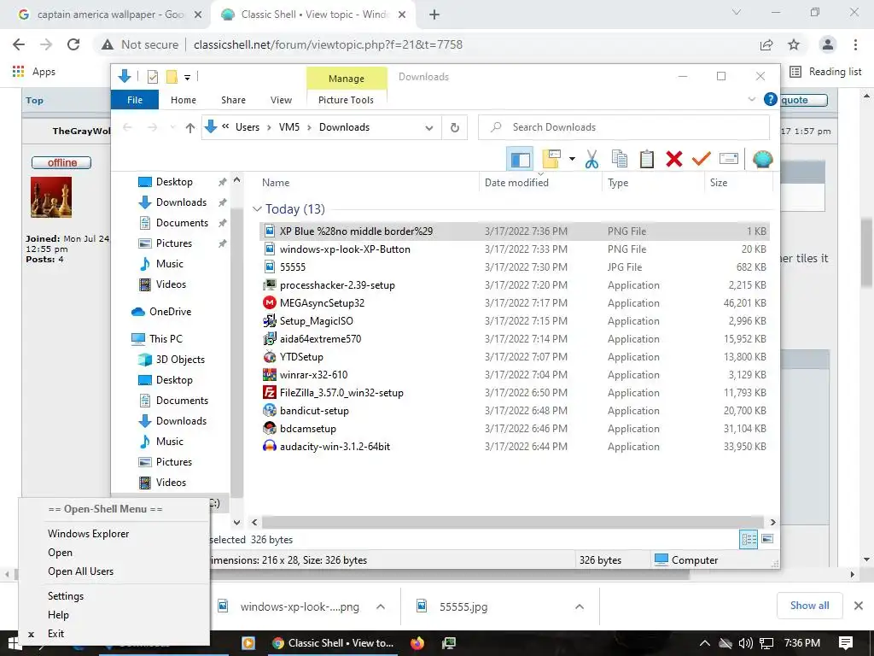Open options chevron for 55555.jpg download
Image resolution: width=874 pixels, height=656 pixels.
pos(580,607)
